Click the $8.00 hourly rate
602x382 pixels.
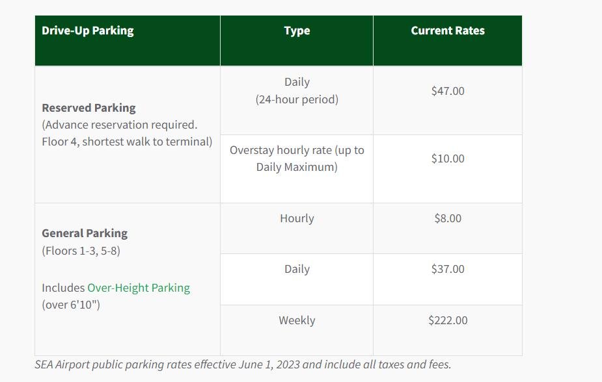pos(448,218)
